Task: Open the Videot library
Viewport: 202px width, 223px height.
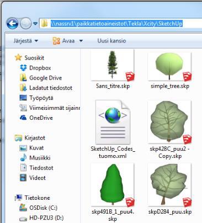Action: coord(38,178)
